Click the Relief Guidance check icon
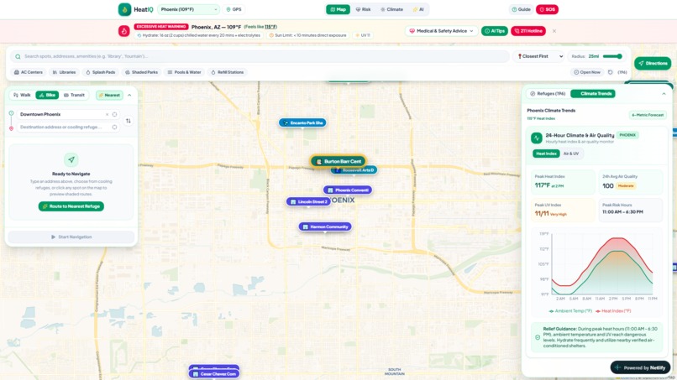This screenshot has width=677, height=380. click(x=538, y=337)
